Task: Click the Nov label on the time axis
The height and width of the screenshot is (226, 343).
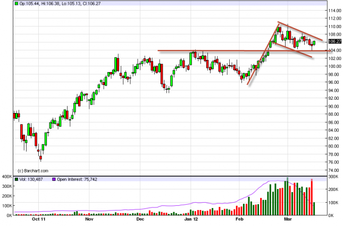Action: point(89,219)
